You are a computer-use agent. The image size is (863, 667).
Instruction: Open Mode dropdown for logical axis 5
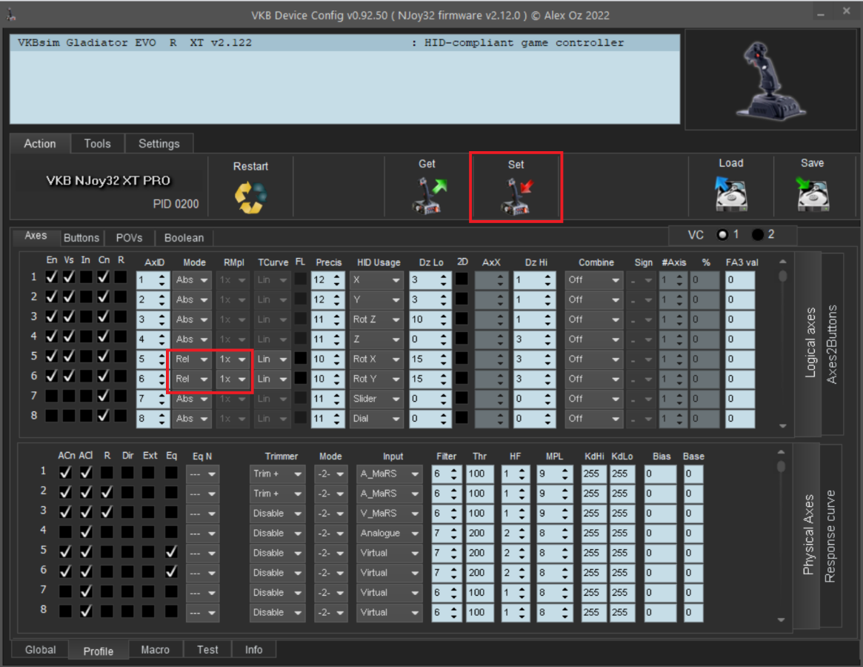point(192,359)
